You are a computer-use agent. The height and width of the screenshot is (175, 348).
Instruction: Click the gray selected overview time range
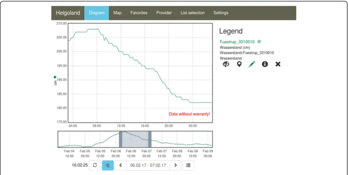[135, 139]
